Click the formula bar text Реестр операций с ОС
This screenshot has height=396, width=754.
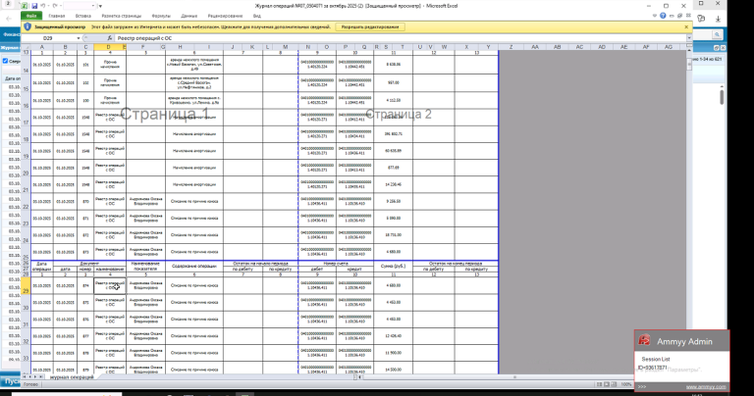pyautogui.click(x=144, y=38)
